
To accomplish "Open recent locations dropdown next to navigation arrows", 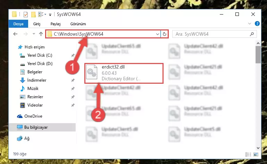I will (x=34, y=34).
